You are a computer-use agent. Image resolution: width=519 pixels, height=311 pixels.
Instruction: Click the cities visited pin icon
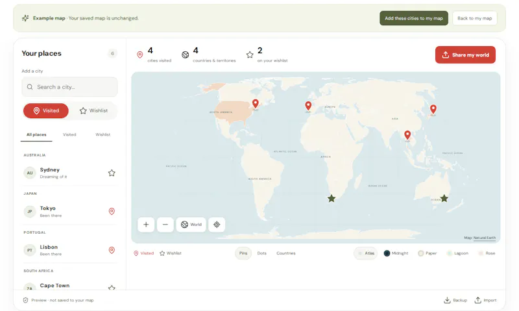pos(140,55)
